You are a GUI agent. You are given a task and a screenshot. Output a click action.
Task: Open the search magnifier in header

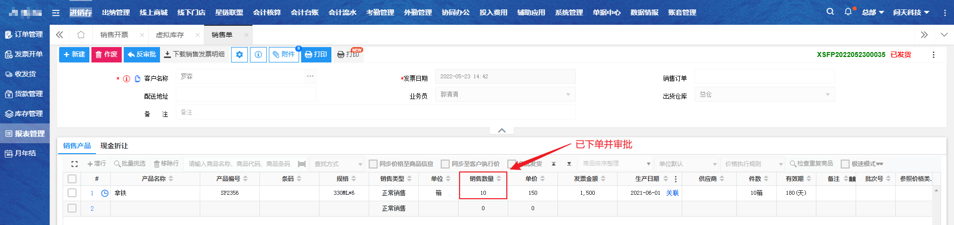[830, 11]
